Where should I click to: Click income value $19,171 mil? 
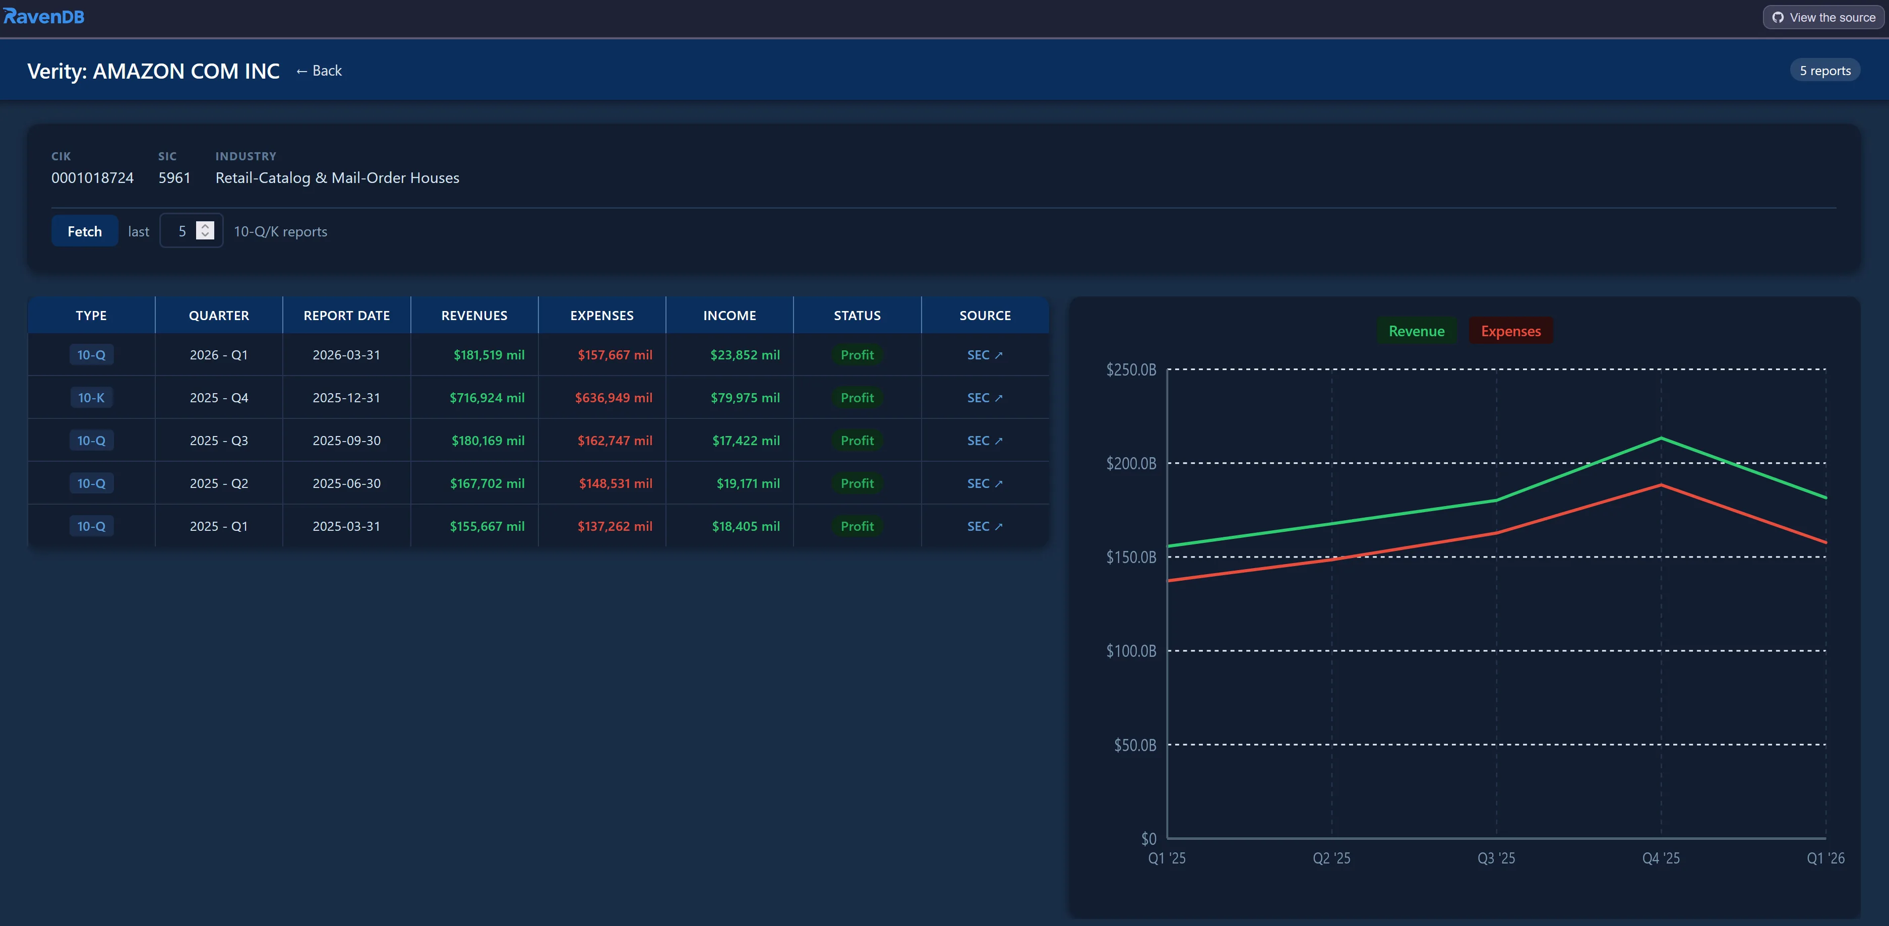pyautogui.click(x=748, y=483)
